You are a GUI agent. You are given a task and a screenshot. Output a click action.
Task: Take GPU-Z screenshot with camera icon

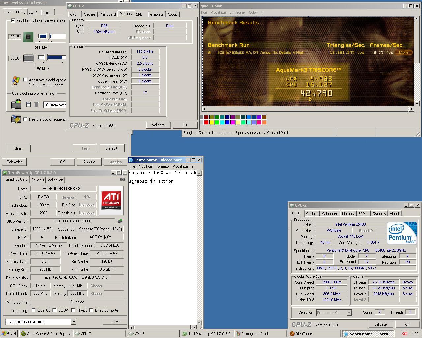pos(122,179)
